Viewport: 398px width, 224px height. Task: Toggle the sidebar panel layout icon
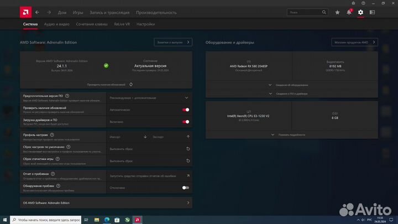pos(373,12)
